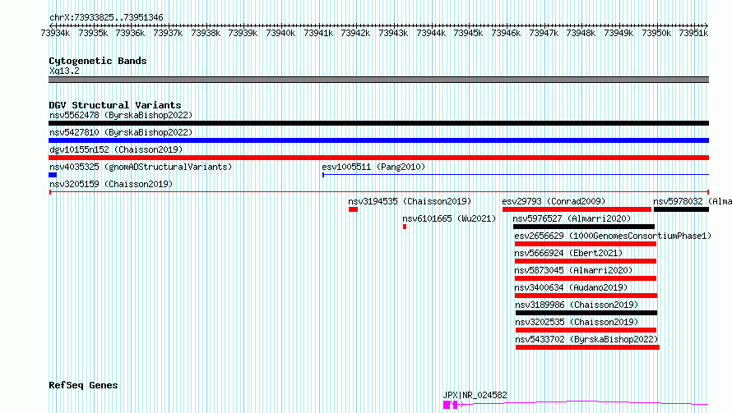The image size is (732, 413).
Task: Click the nsv5562478 black variant bar
Action: pyautogui.click(x=378, y=123)
